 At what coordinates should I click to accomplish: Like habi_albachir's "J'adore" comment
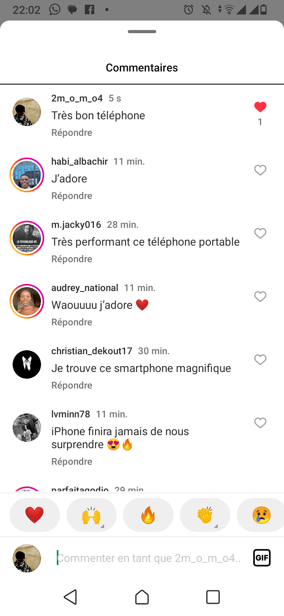260,170
